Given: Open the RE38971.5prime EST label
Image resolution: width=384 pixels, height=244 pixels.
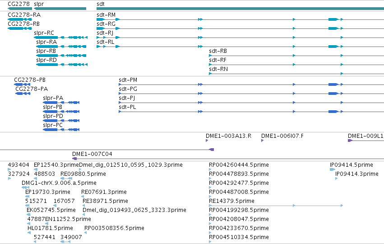Looking at the screenshot, I should click(x=105, y=201).
